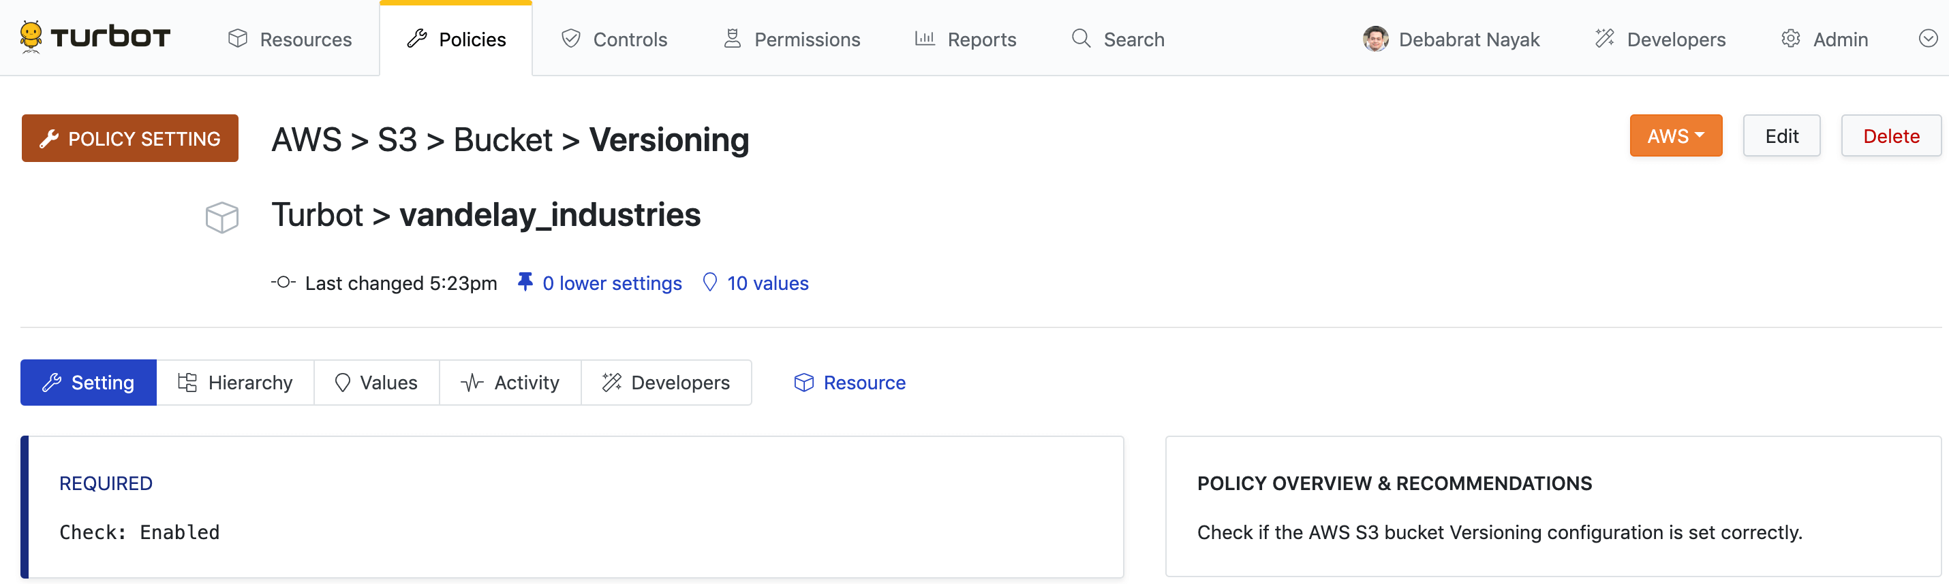Image resolution: width=1949 pixels, height=584 pixels.
Task: Click the user avatar for Debabrat Nayak
Action: (x=1375, y=39)
